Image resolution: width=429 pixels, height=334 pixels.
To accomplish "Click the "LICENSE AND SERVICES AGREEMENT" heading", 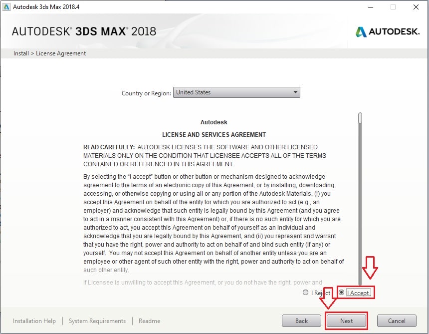I will tap(214, 135).
